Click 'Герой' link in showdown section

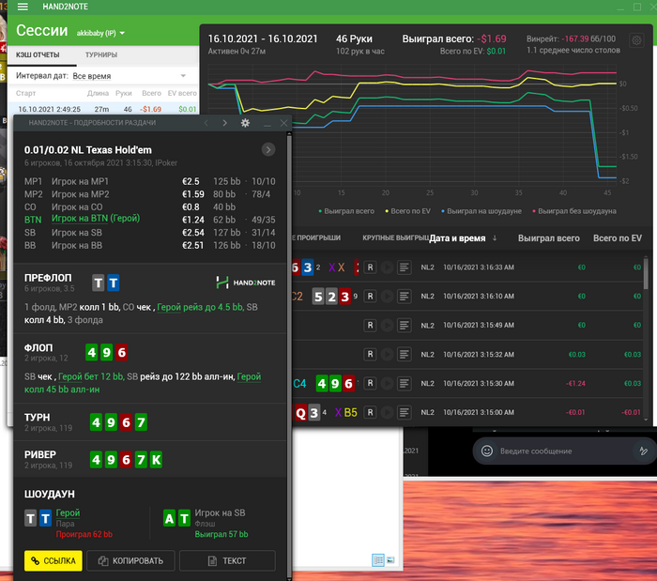(68, 512)
